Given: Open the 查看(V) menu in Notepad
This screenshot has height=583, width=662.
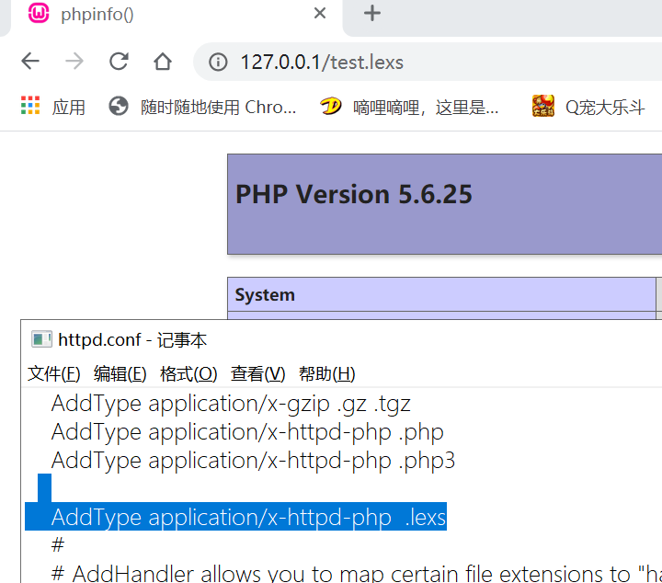Looking at the screenshot, I should pos(258,373).
